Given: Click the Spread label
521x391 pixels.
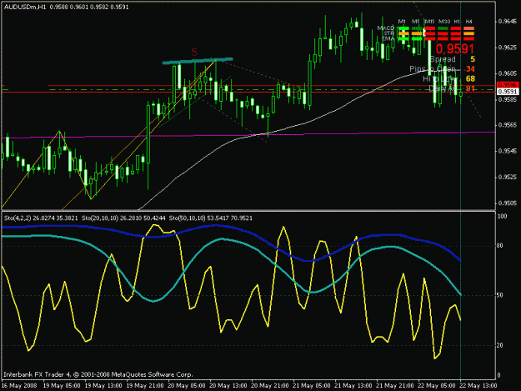Looking at the screenshot, I should [x=443, y=59].
